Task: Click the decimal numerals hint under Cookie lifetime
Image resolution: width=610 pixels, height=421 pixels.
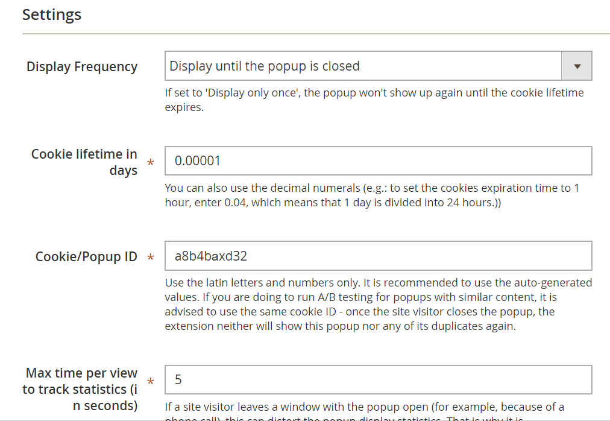Action: tap(371, 195)
